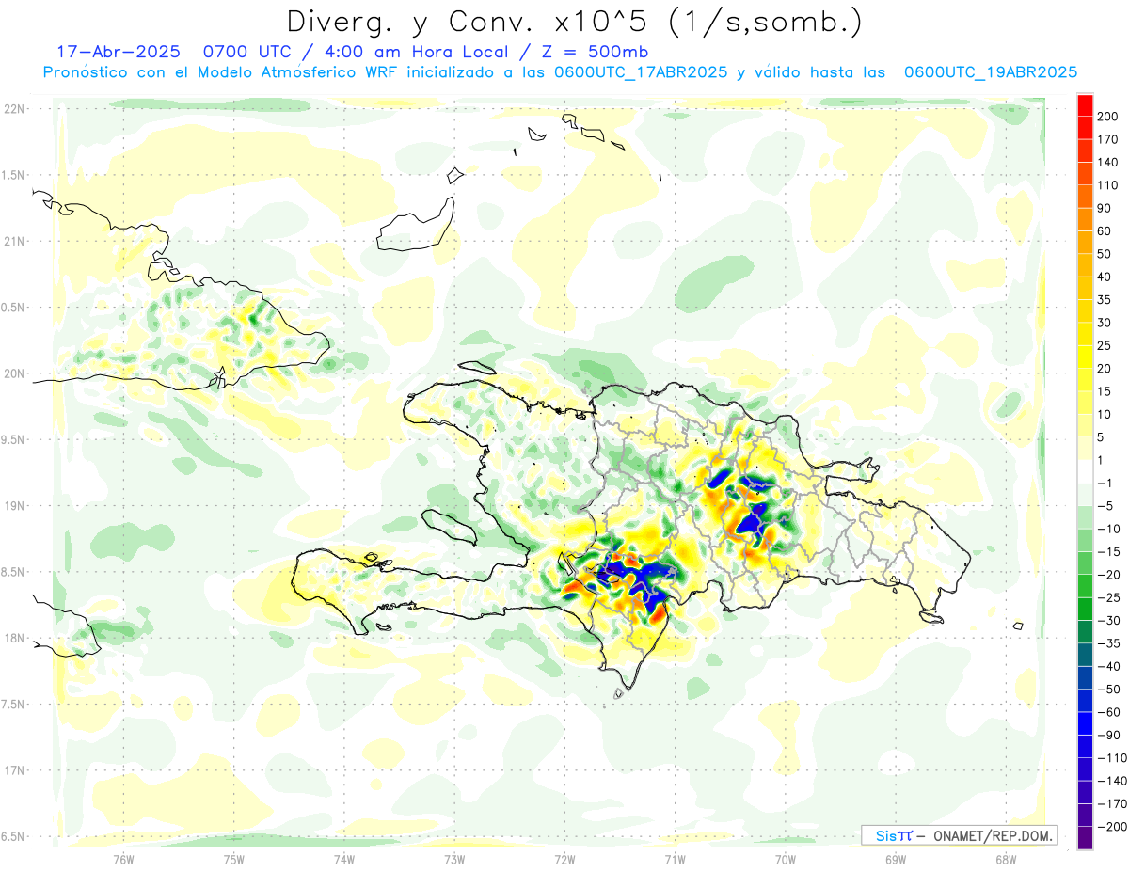Screen dimensions: 1129x872
Task: Click the '8.5N' latitude label
Action: (x=14, y=572)
